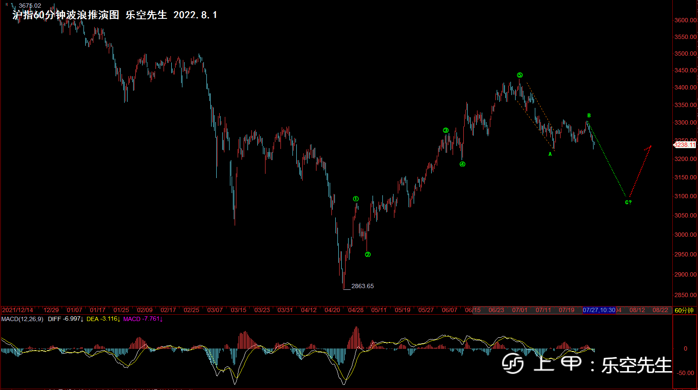Image resolution: width=698 pixels, height=390 pixels.
Task: Click the 03/15 date label
Action: pos(239,310)
